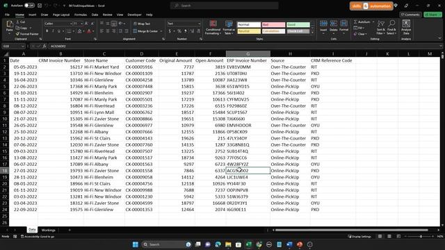The width and height of the screenshot is (445, 250).
Task: Click the Copy button
Action: [22, 28]
